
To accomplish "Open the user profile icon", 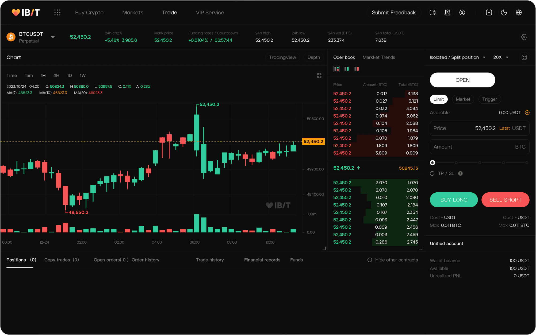I will tap(462, 12).
